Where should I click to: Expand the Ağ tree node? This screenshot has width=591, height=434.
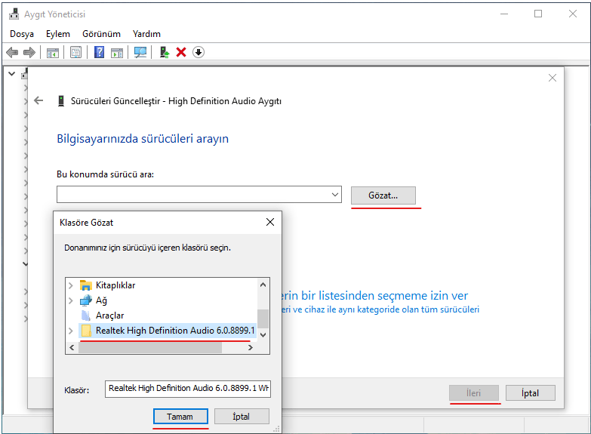(70, 300)
